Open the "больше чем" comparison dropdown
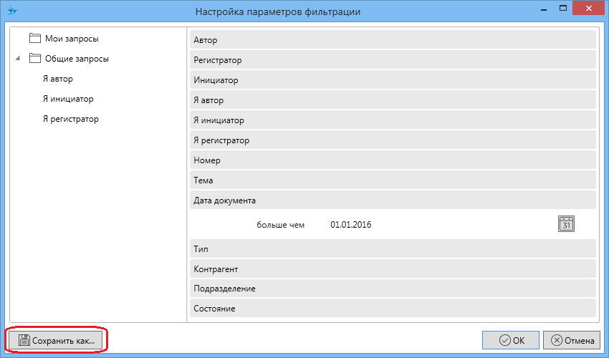This screenshot has height=358, width=609. [280, 225]
